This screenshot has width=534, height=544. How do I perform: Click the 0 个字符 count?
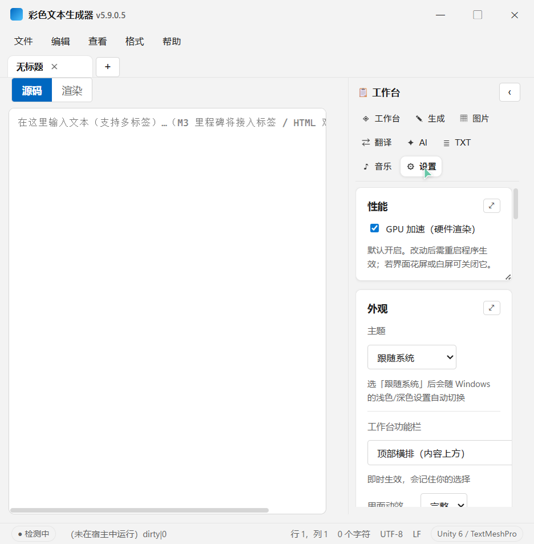point(354,534)
